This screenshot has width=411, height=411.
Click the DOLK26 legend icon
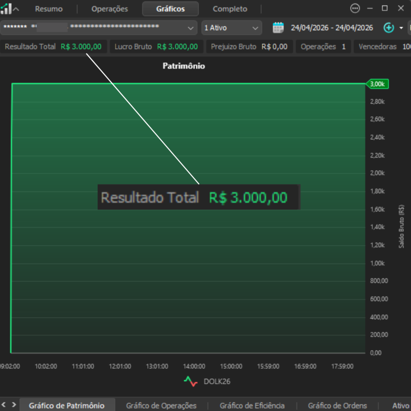tap(191, 381)
